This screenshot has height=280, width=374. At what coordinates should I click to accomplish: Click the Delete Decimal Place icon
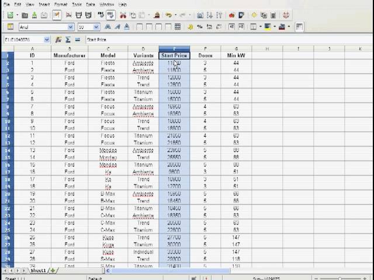point(219,27)
